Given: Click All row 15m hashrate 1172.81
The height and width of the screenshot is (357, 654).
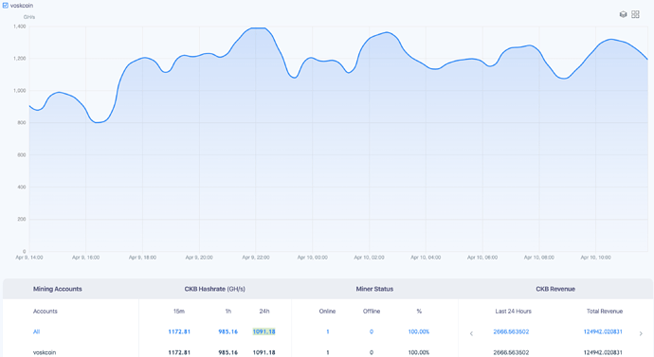Looking at the screenshot, I should (179, 332).
